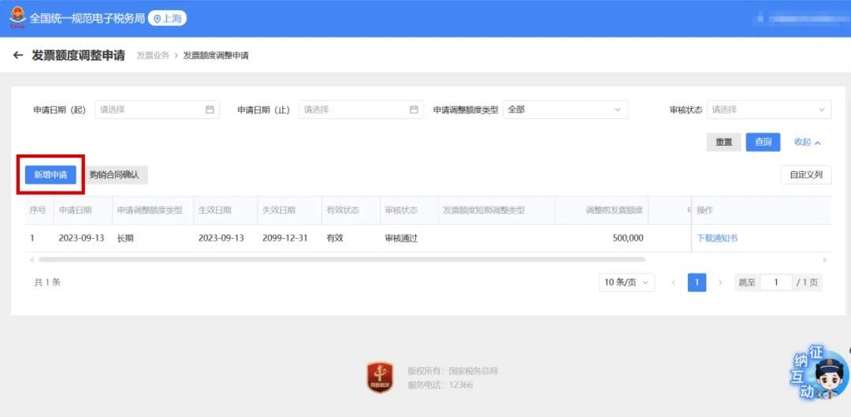Click 发票业务 in the breadcrumb
The image size is (851, 417).
pyautogui.click(x=153, y=55)
